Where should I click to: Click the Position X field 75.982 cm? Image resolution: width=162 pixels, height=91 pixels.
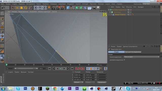[78, 75]
